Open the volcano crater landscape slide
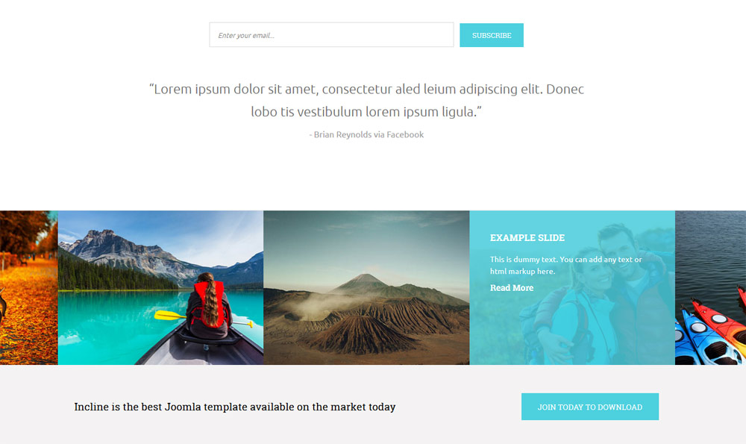The width and height of the screenshot is (746, 444). [x=366, y=287]
